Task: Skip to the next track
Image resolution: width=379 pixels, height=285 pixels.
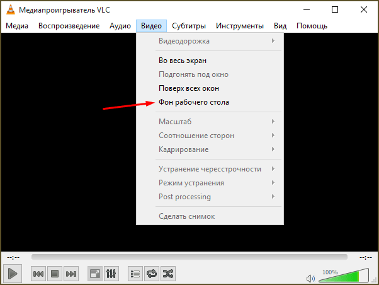Action: (71, 274)
